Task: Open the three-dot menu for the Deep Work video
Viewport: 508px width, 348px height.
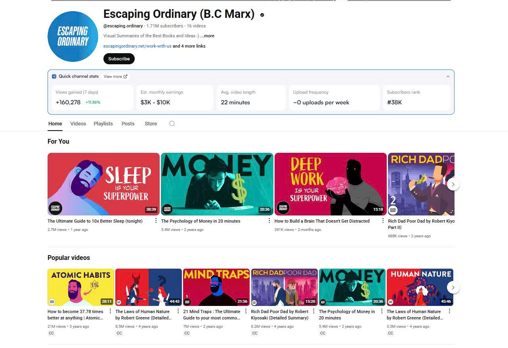Action: coord(383,221)
